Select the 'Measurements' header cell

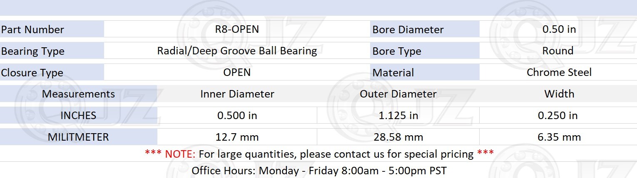point(78,93)
